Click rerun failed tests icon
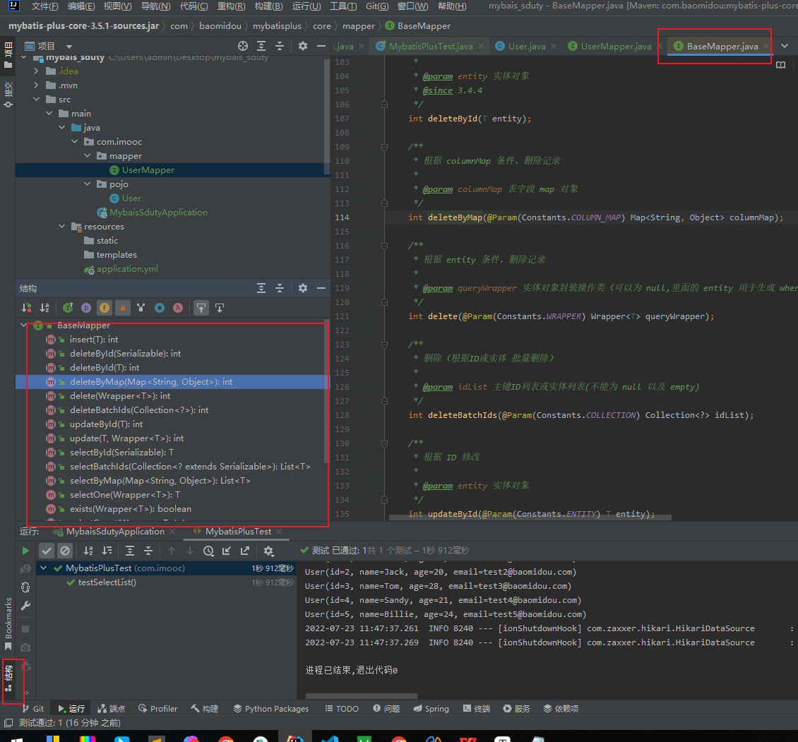 [x=25, y=569]
